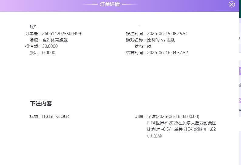Close the 注单详情 dialog with the X icon
The width and height of the screenshot is (241, 165).
pos(232,4)
